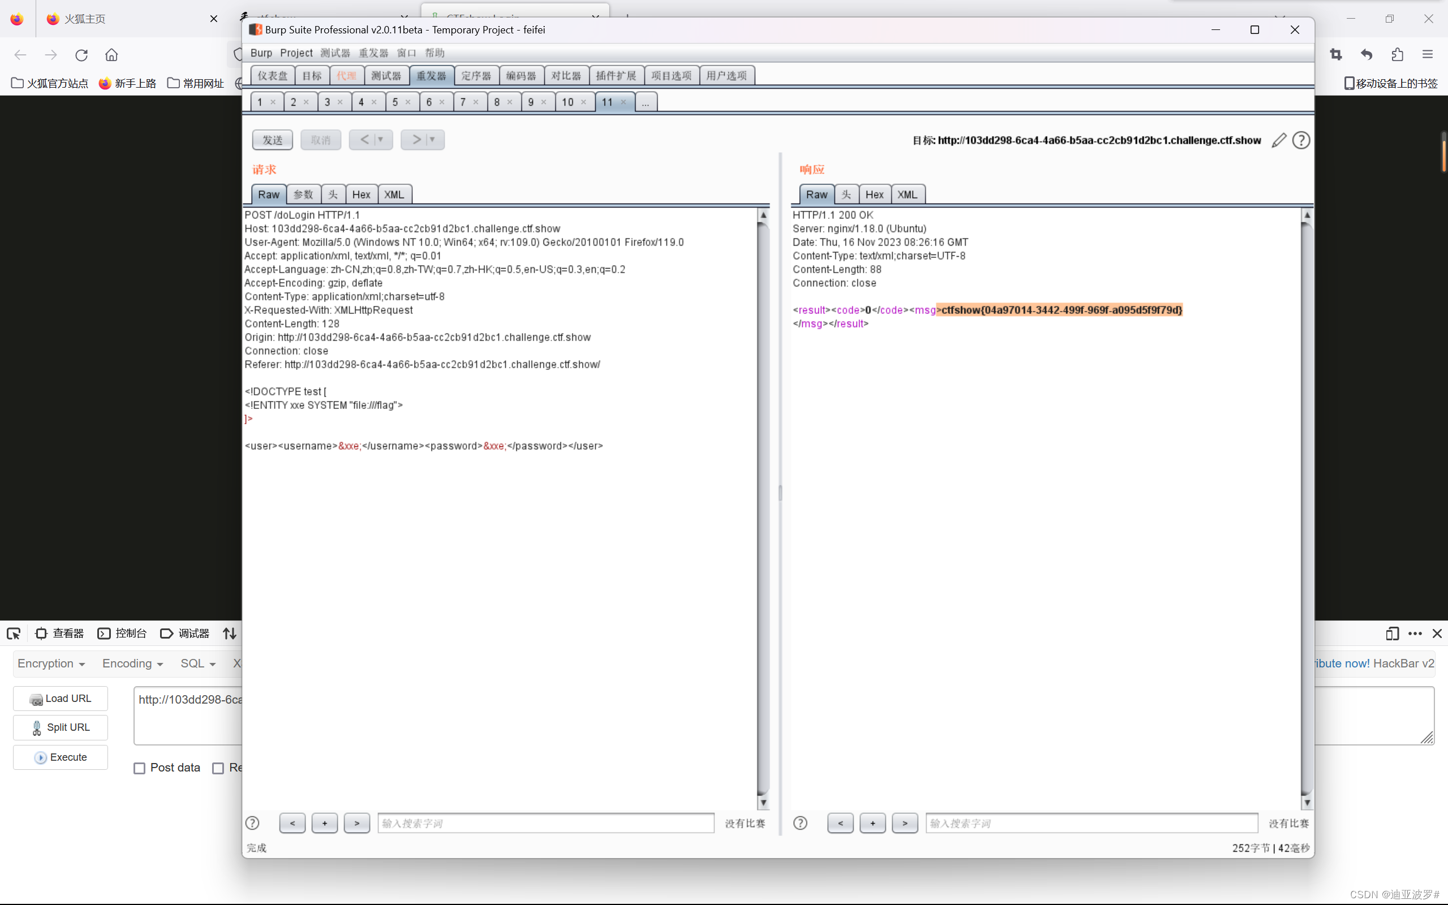
Task: Click the request search help icon
Action: pos(252,823)
